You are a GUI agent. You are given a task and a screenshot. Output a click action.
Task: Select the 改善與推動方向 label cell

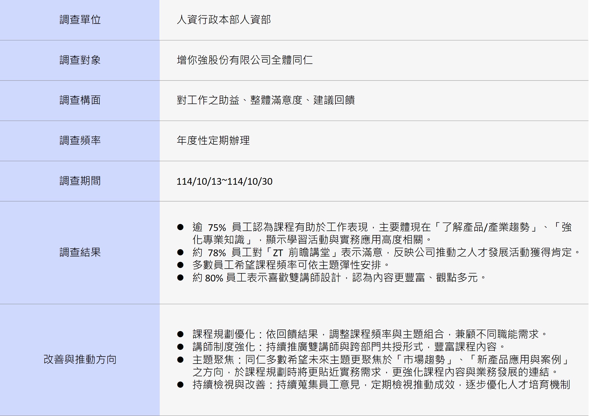pyautogui.click(x=80, y=359)
